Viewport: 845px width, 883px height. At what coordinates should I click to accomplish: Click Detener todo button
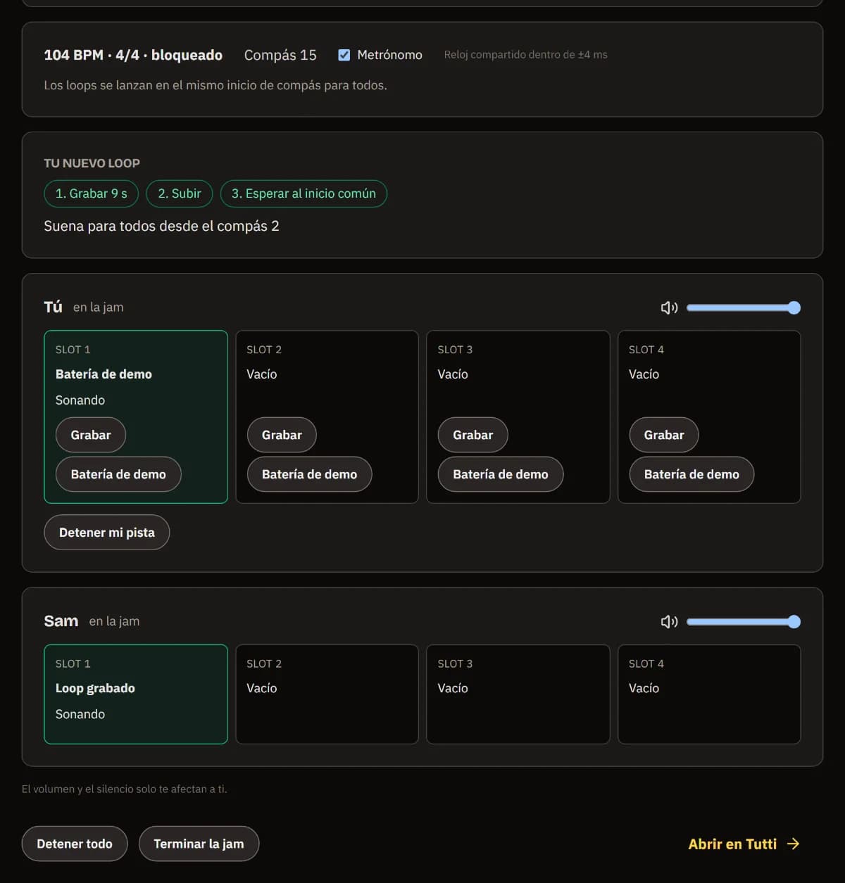pyautogui.click(x=75, y=844)
